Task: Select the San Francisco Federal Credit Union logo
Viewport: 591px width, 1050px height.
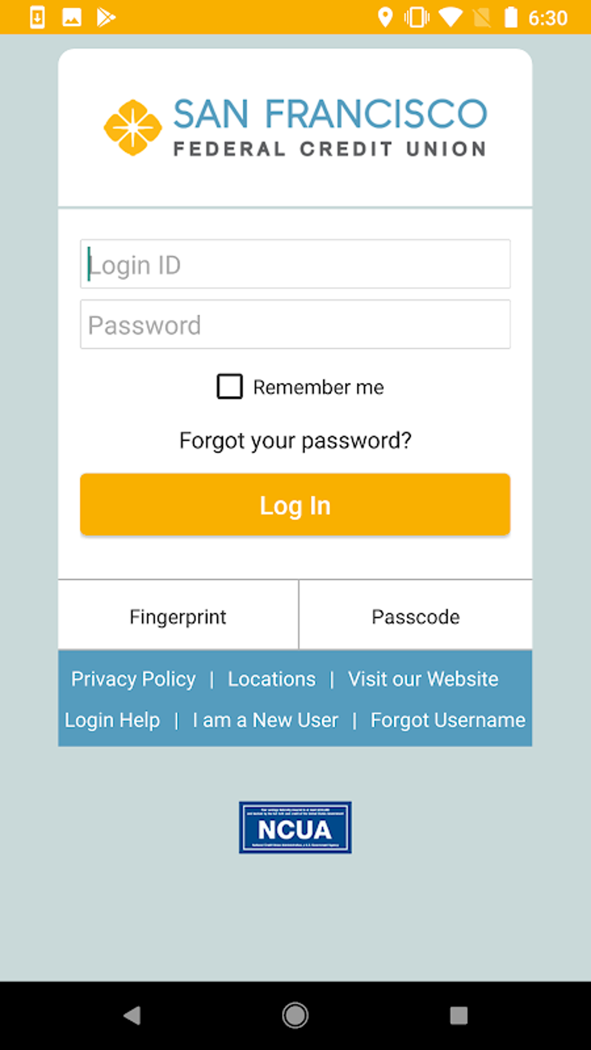Action: (295, 126)
